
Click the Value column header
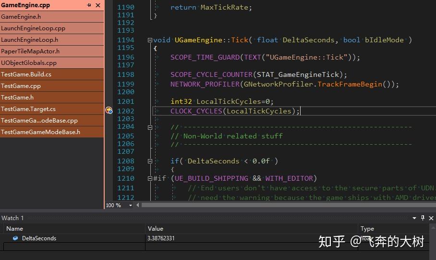tap(251, 229)
